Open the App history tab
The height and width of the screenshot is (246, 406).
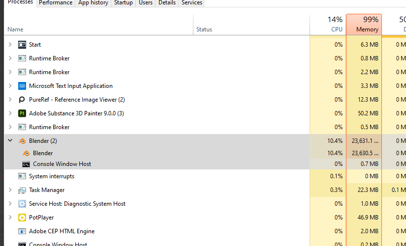[x=93, y=3]
